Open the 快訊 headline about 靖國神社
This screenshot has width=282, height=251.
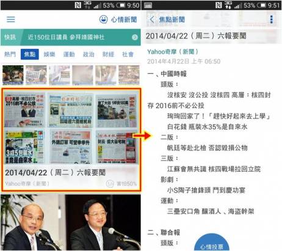(66, 37)
